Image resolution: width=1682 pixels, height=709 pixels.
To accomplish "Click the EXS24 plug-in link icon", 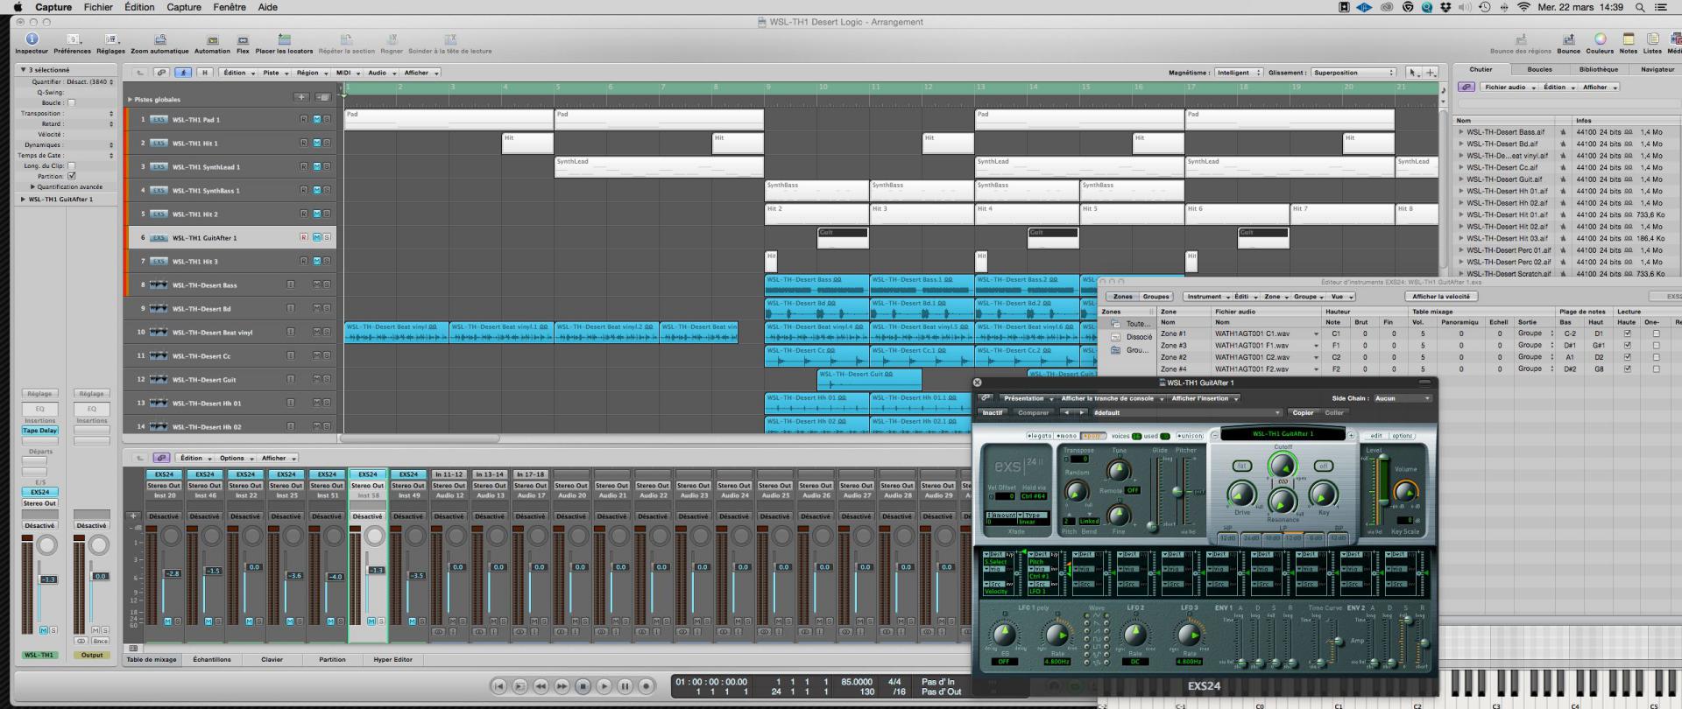I will 986,398.
